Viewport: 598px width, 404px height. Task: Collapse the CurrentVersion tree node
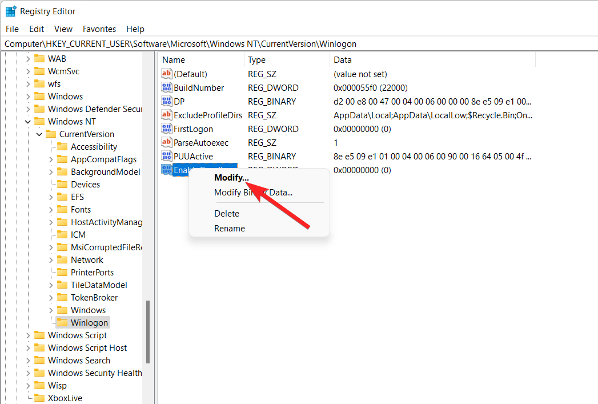39,134
